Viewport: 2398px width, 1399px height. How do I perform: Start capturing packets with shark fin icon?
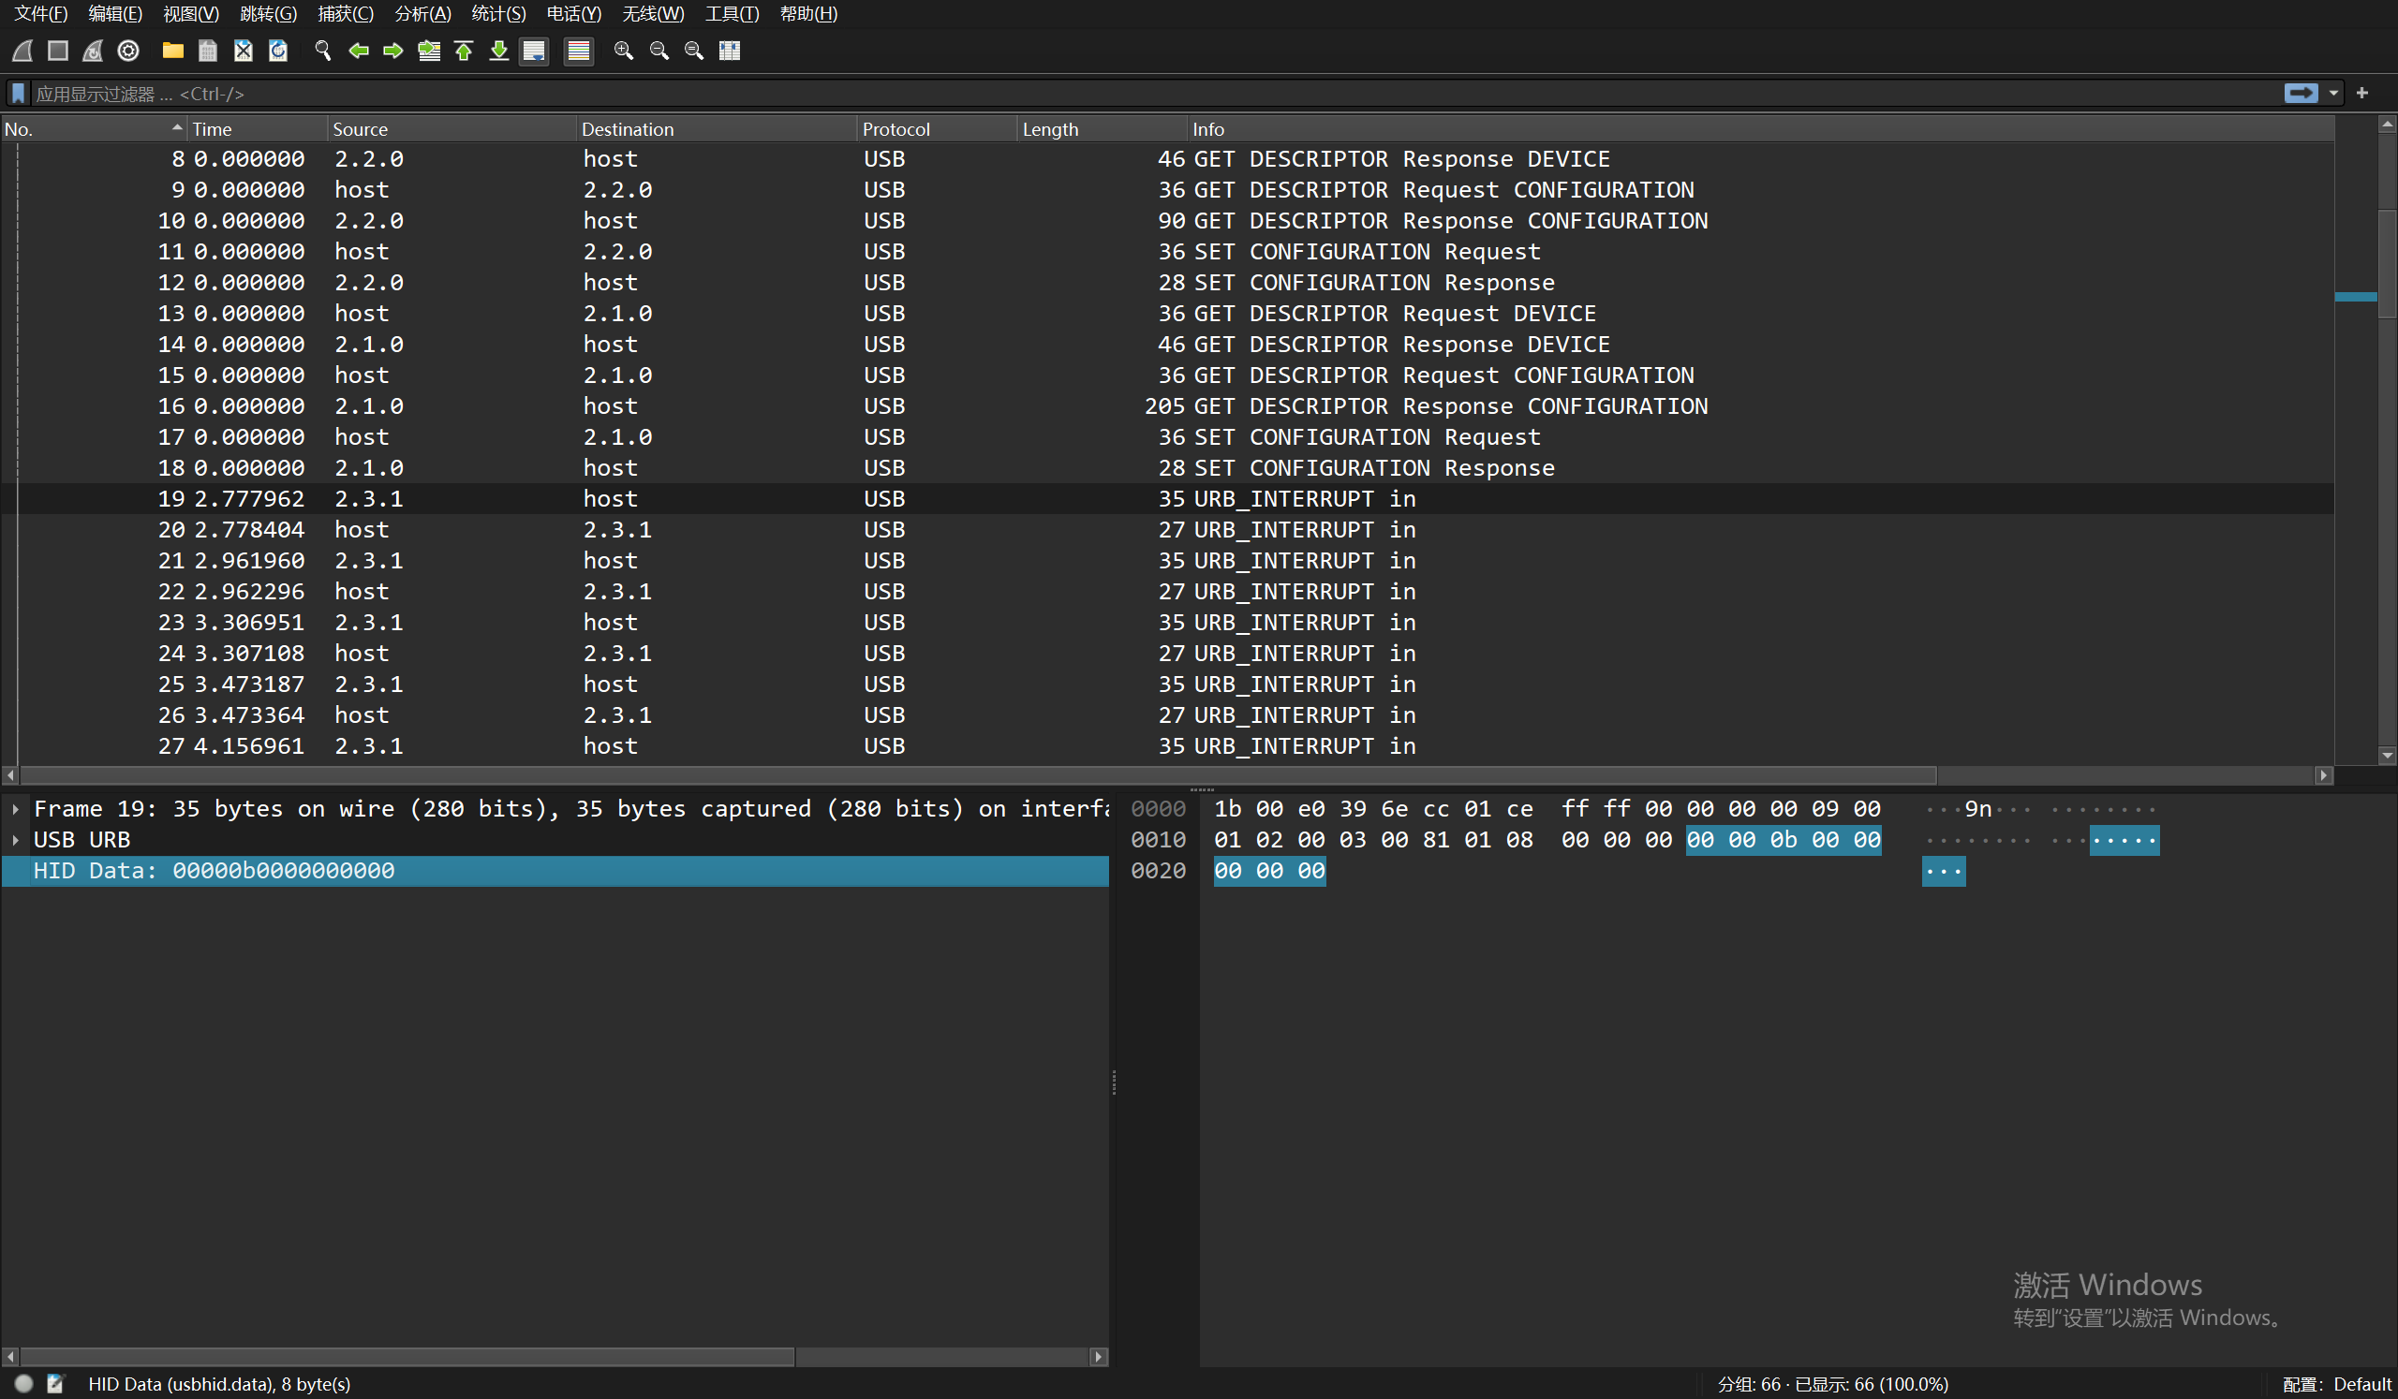pos(22,51)
